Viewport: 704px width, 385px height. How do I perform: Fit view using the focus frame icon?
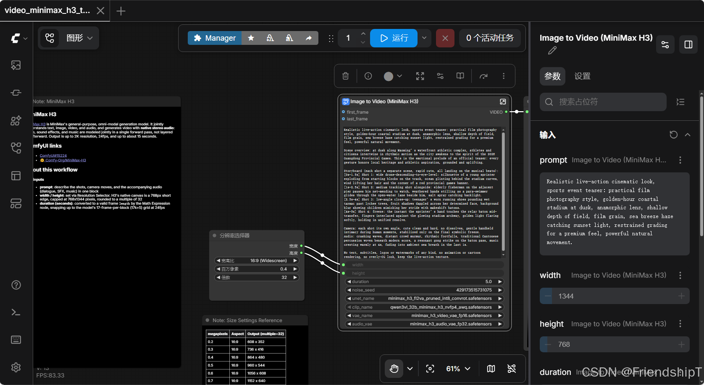coord(430,369)
